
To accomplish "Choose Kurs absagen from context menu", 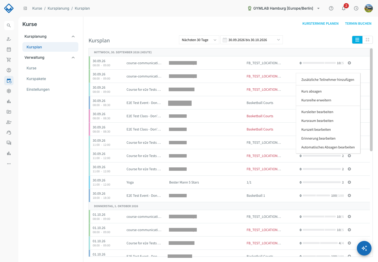I will point(328,91).
